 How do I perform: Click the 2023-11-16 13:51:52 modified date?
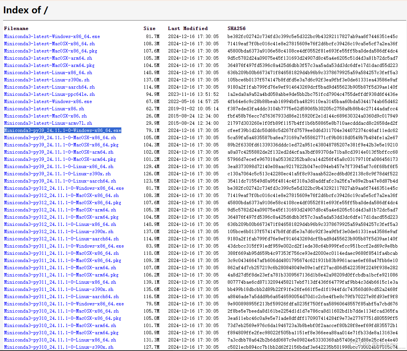(193, 94)
